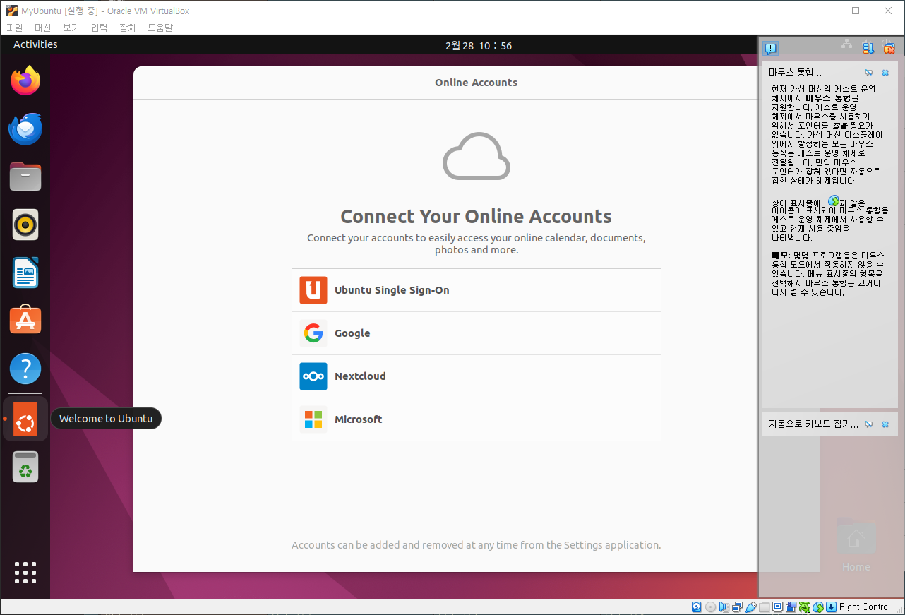Dismiss the 자동으로 키보드 잡기 notification
This screenshot has height=615, width=905.
coord(885,424)
